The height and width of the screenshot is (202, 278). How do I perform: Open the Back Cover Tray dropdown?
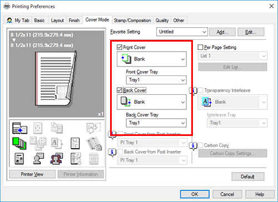156,123
